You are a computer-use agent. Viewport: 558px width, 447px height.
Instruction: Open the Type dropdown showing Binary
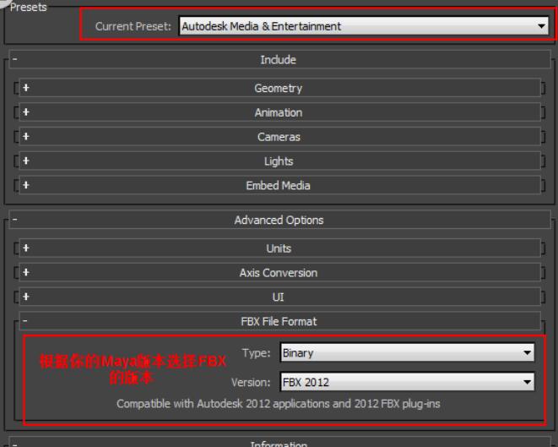[x=408, y=353]
